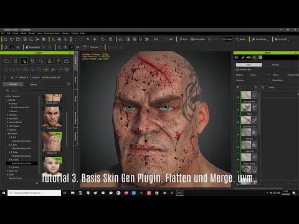Viewport: 299px width, 224px height.
Task: Expand the Normal tree node
Action: (9, 104)
